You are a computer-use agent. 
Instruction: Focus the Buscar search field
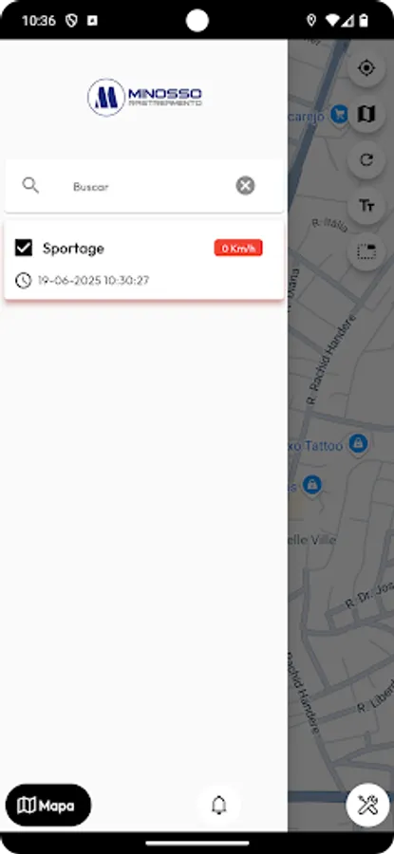(x=144, y=186)
